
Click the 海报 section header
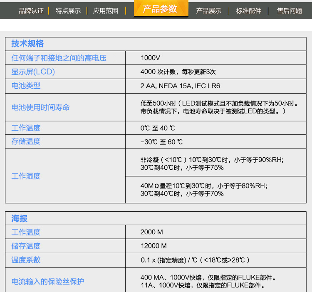20,218
